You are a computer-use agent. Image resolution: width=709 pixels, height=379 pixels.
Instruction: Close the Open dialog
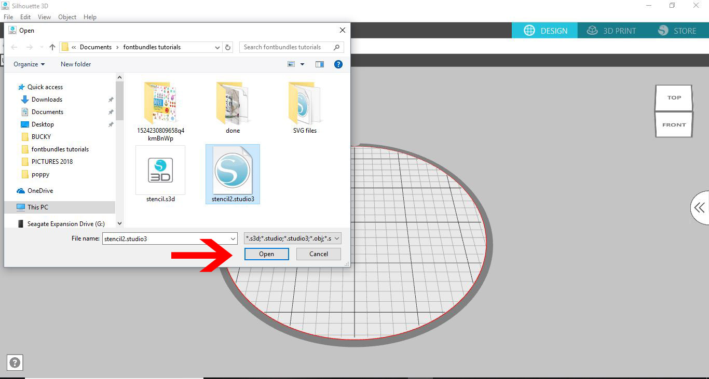pyautogui.click(x=342, y=31)
